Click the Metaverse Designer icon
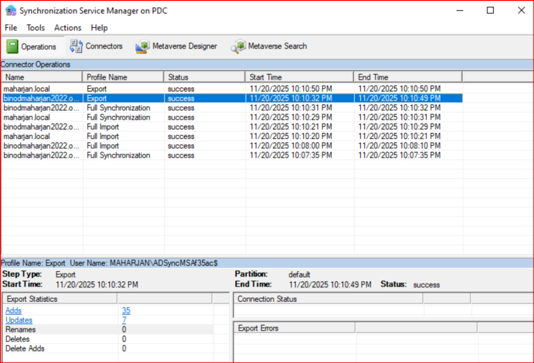Viewport: 534px width, 363px height. point(142,46)
